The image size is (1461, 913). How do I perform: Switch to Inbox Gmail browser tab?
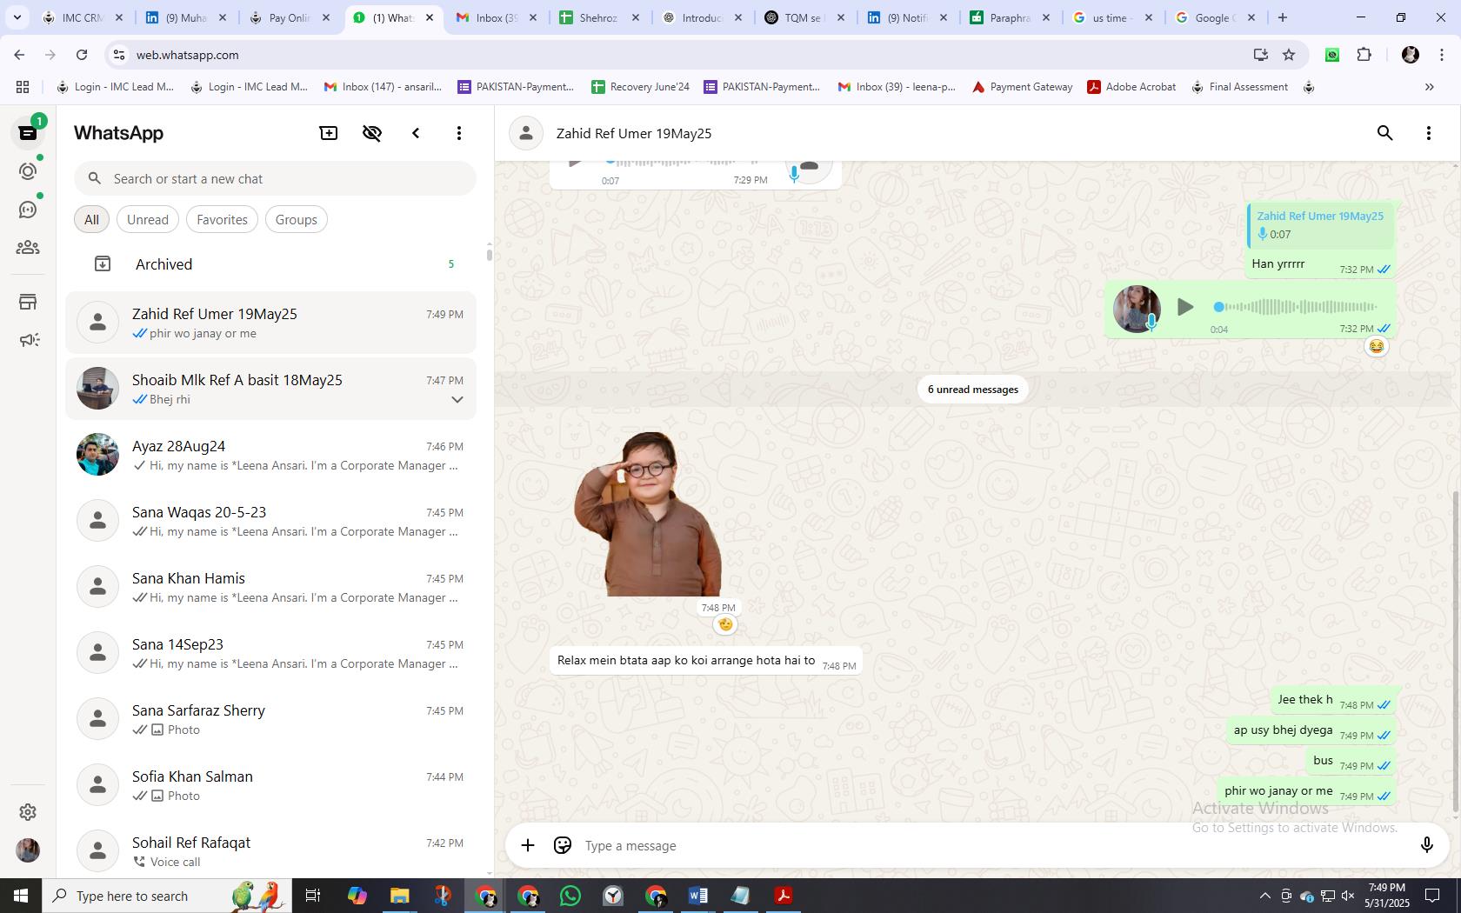click(x=496, y=17)
